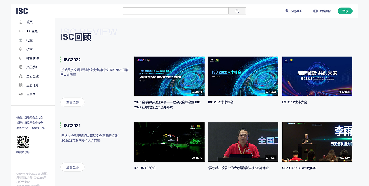Open the ISC2021主论坛 video thumbnail
Screen dimensions: 369x186
170,142
